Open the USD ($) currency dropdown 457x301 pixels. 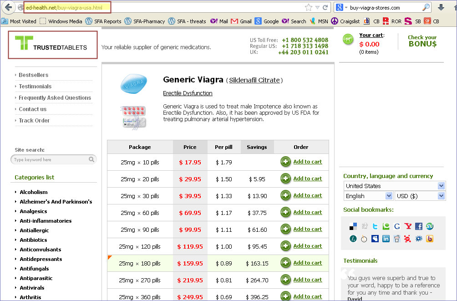pos(420,196)
